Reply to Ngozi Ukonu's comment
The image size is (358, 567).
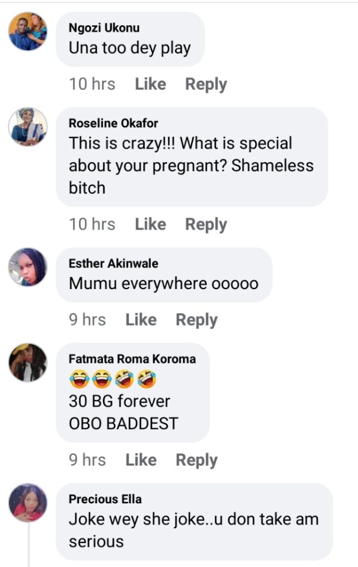206,84
